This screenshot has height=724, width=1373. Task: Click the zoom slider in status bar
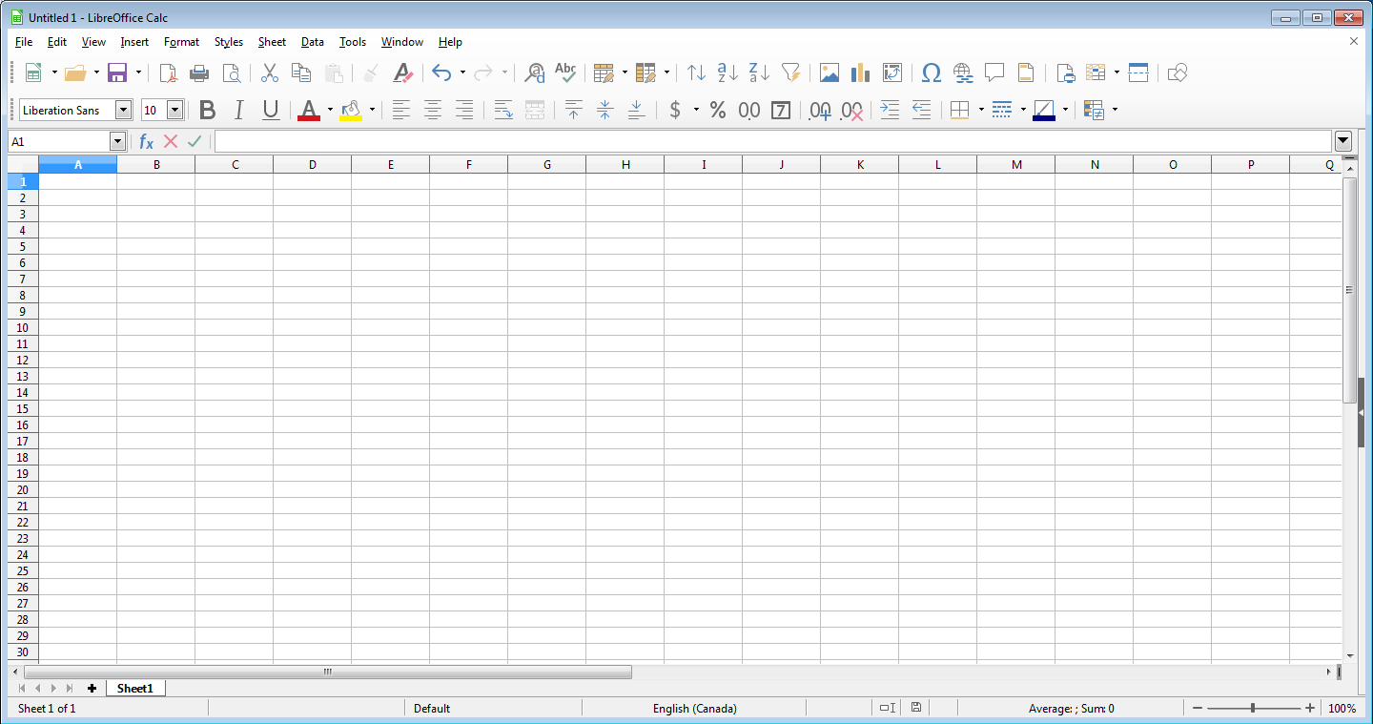pos(1253,708)
